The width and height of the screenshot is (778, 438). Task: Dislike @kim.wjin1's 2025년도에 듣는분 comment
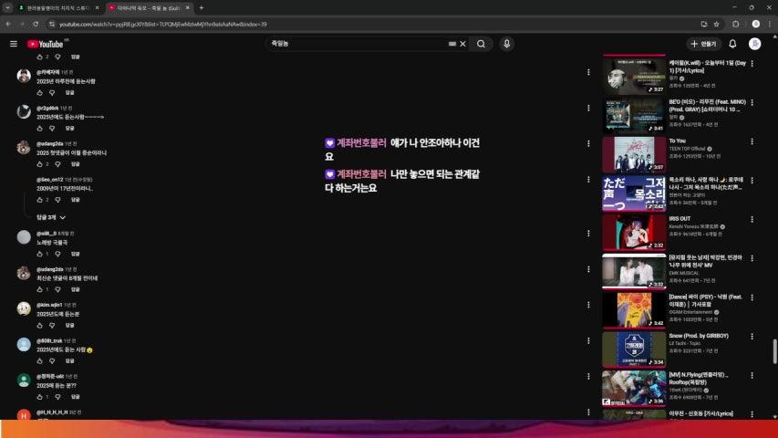[x=52, y=325]
